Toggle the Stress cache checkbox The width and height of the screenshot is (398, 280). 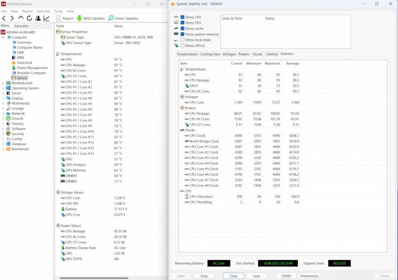pos(182,28)
